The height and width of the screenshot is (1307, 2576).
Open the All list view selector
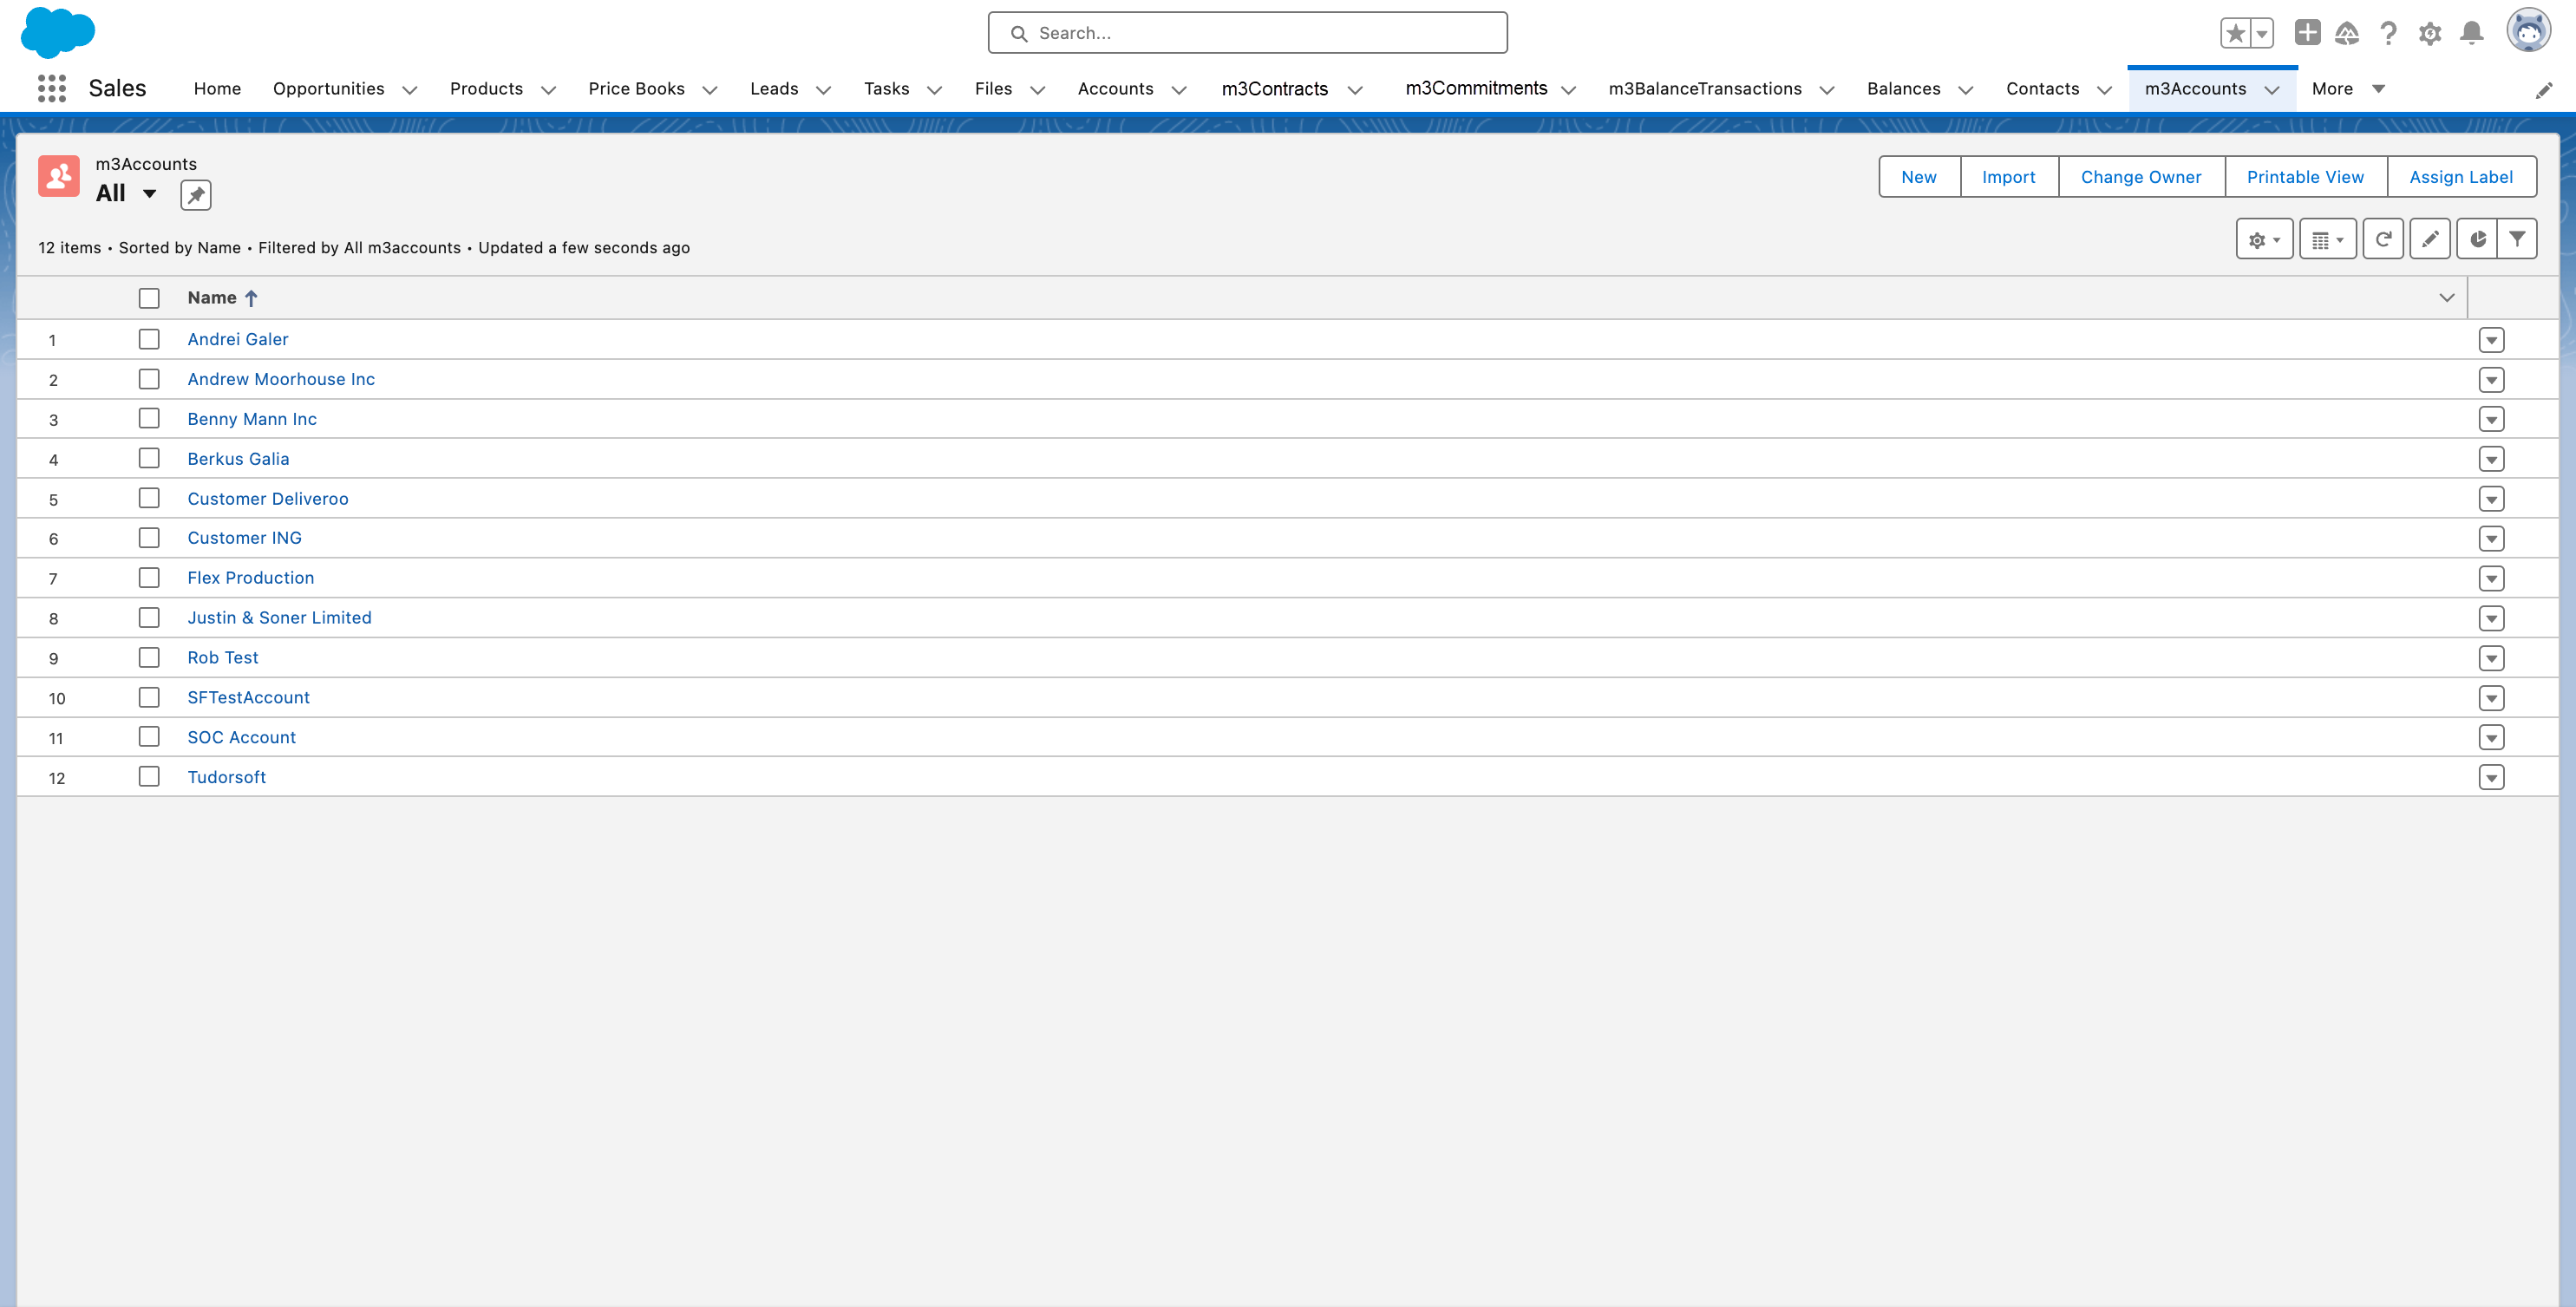[126, 194]
